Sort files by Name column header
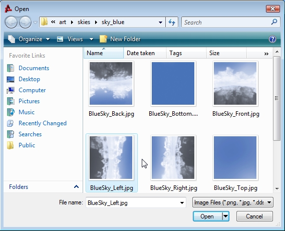The width and height of the screenshot is (285, 231). pyautogui.click(x=104, y=53)
